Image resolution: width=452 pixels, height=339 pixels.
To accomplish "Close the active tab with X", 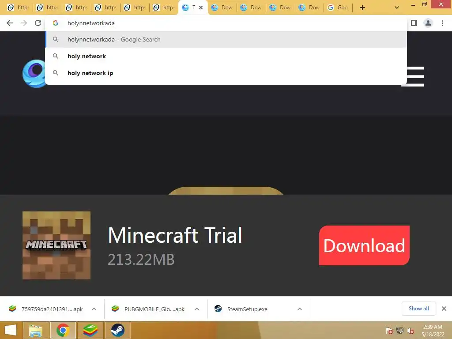I will click(x=201, y=8).
